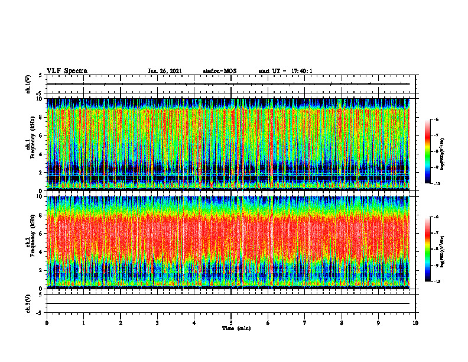468x362 pixels.
Task: Click the "ch.1(V)" axis label
Action: pos(28,84)
